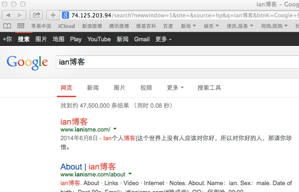
Task: Open 新闻 in Google black bar
Action: (x=122, y=39)
